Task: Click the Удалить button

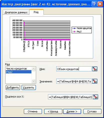Action: point(29,87)
